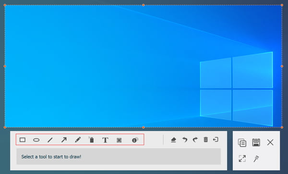Viewport: 288px width, 174px height.
Task: Activate the Eraser tool
Action: click(173, 140)
